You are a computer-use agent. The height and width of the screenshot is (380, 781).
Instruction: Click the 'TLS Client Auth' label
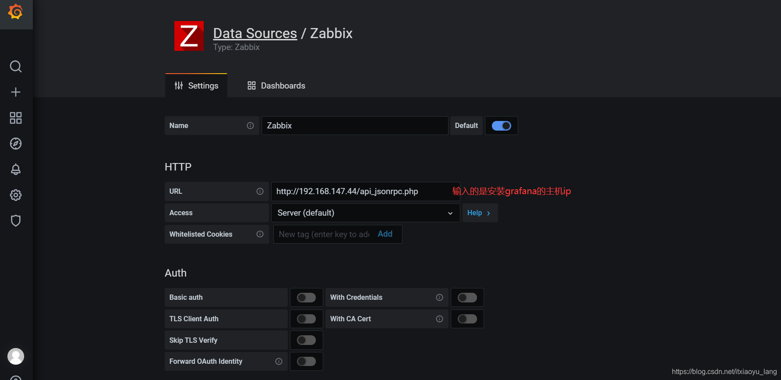pos(194,319)
